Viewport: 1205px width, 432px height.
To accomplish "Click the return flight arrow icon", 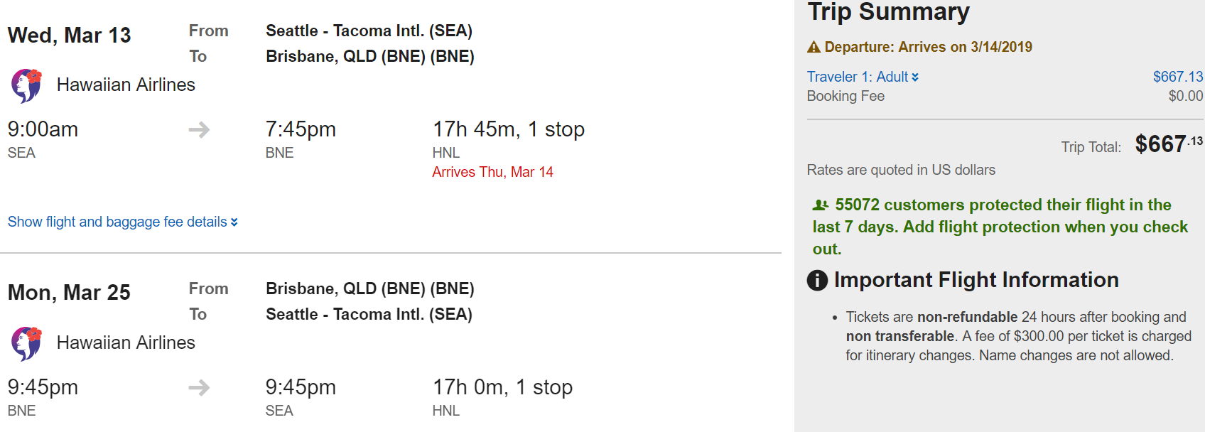I will click(199, 387).
